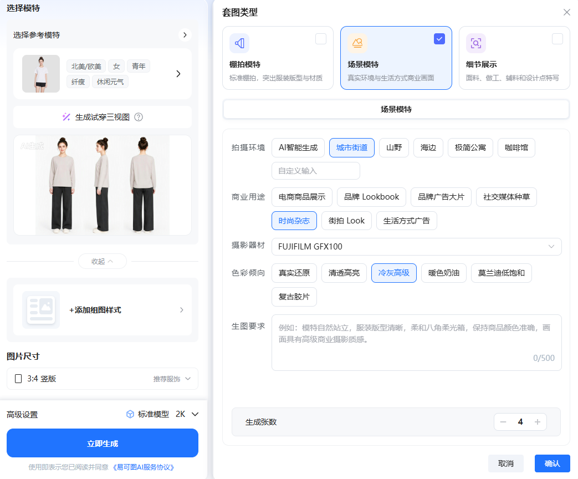Select 品牌广告大片 commercial use

coord(441,197)
